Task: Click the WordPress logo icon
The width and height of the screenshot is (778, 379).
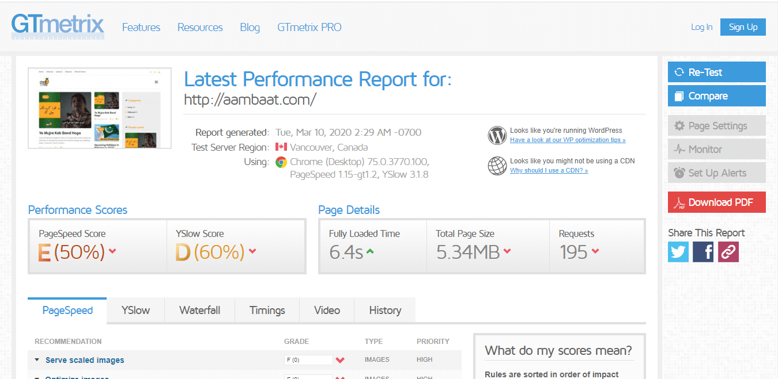Action: point(497,135)
